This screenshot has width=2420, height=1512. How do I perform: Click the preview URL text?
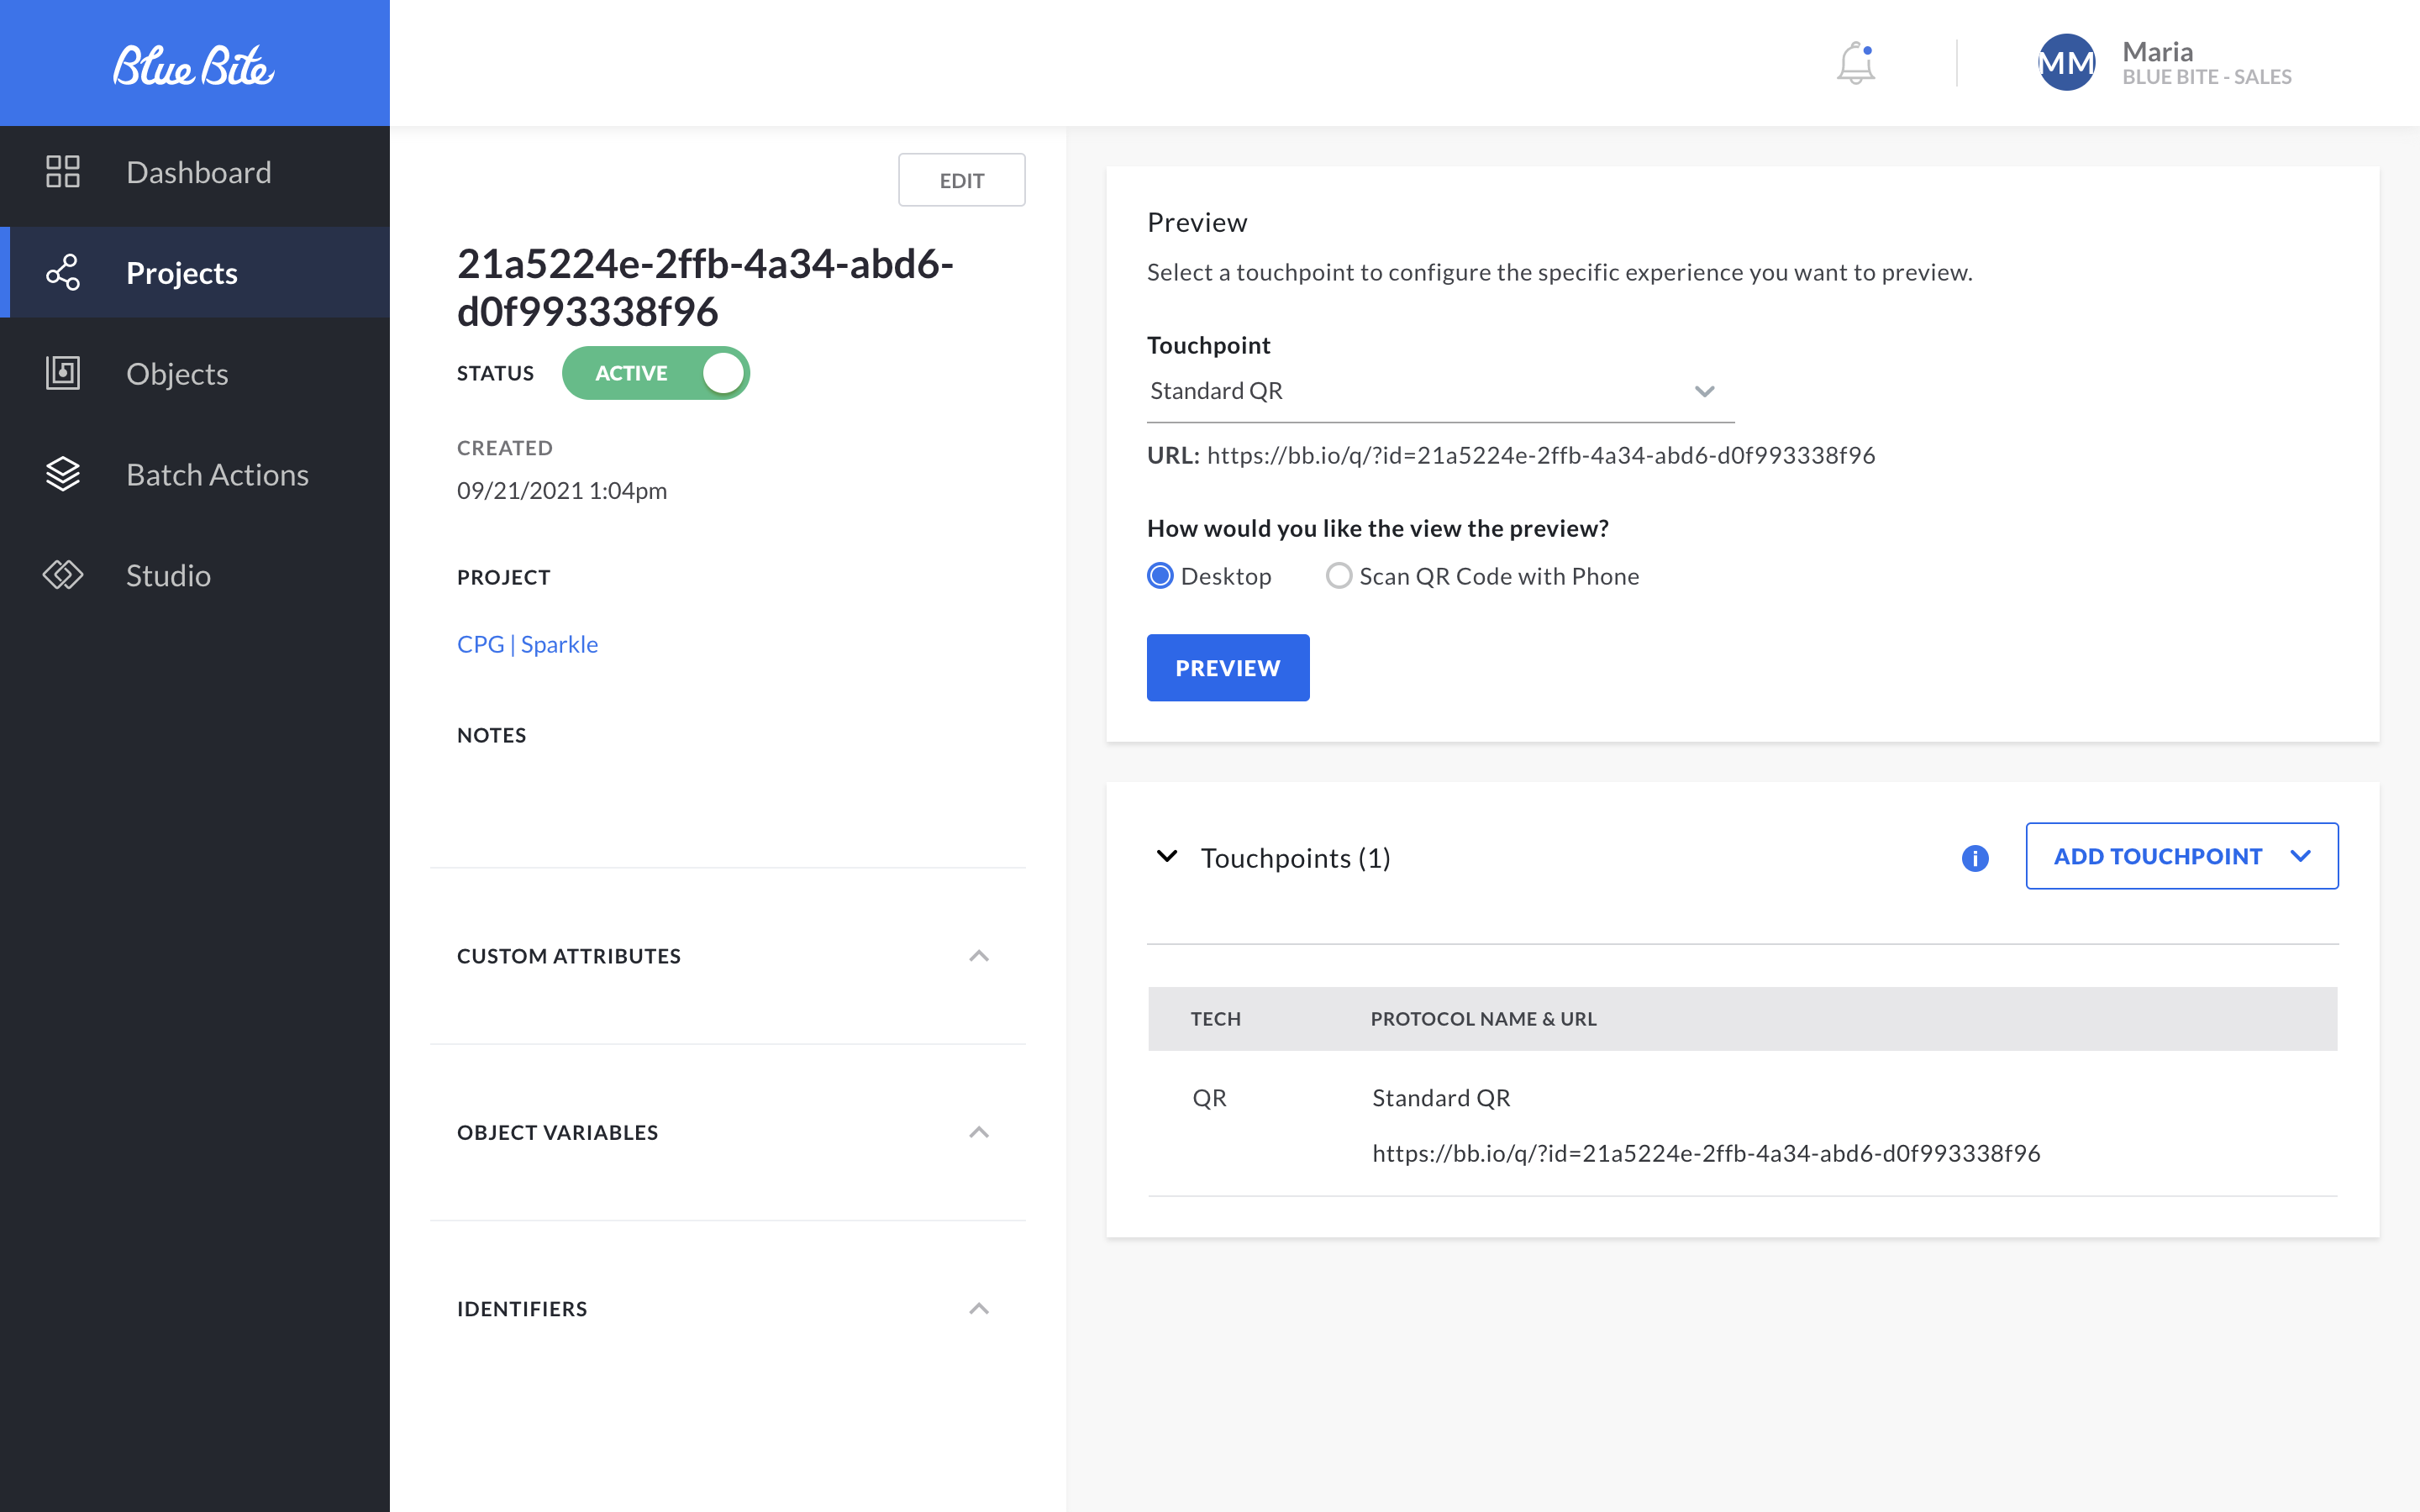pos(1541,455)
